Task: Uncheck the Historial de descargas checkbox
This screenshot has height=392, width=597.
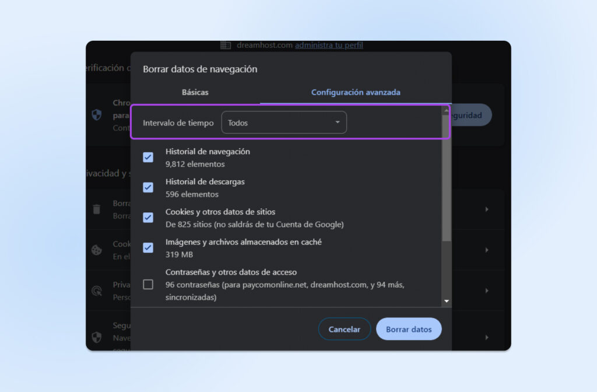Action: (148, 187)
